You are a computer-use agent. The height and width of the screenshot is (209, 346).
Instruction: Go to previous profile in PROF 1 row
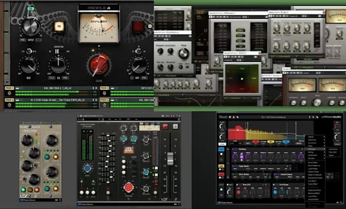(93, 88)
